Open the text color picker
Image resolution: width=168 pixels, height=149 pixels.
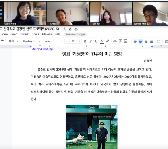(102, 41)
